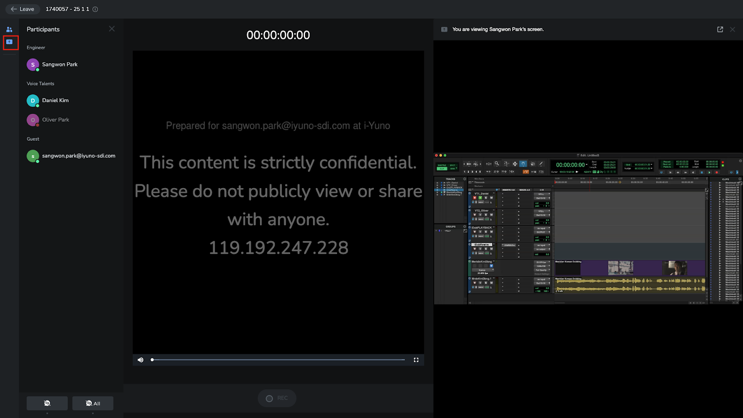Click the Pro Tools Fast Forward button
This screenshot has width=743, height=418.
click(685, 172)
